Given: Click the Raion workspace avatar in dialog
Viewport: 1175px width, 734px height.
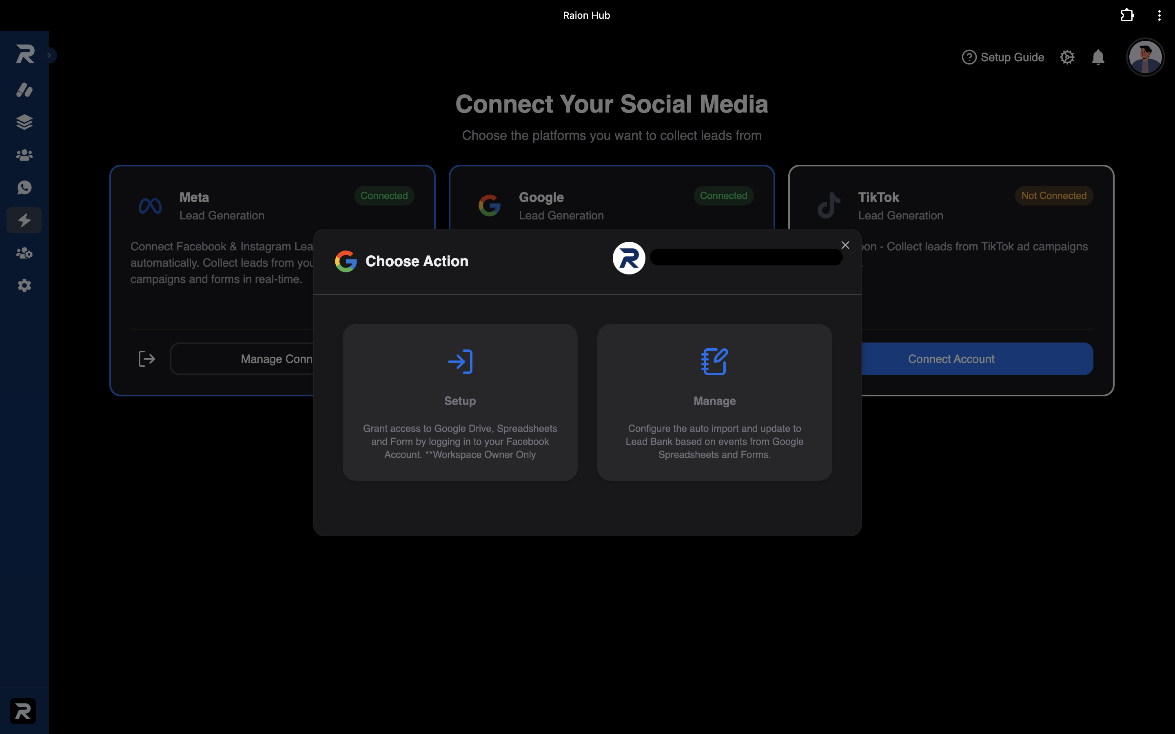Looking at the screenshot, I should [x=629, y=258].
